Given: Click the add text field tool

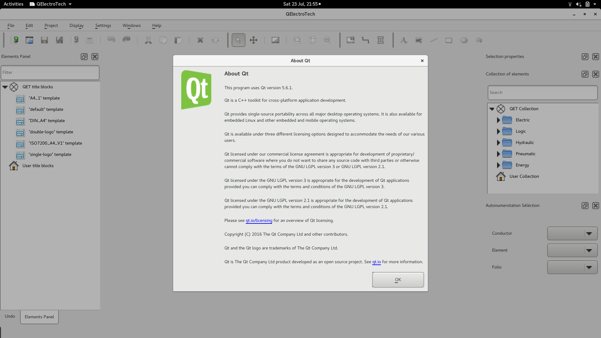Looking at the screenshot, I should tap(404, 40).
